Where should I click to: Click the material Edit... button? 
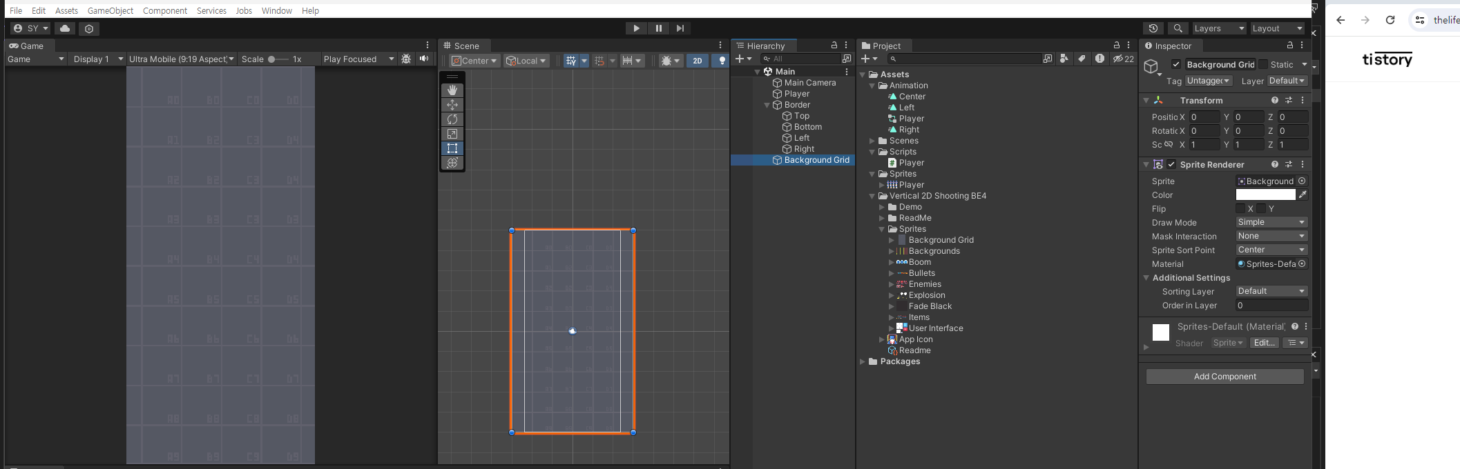pos(1265,343)
